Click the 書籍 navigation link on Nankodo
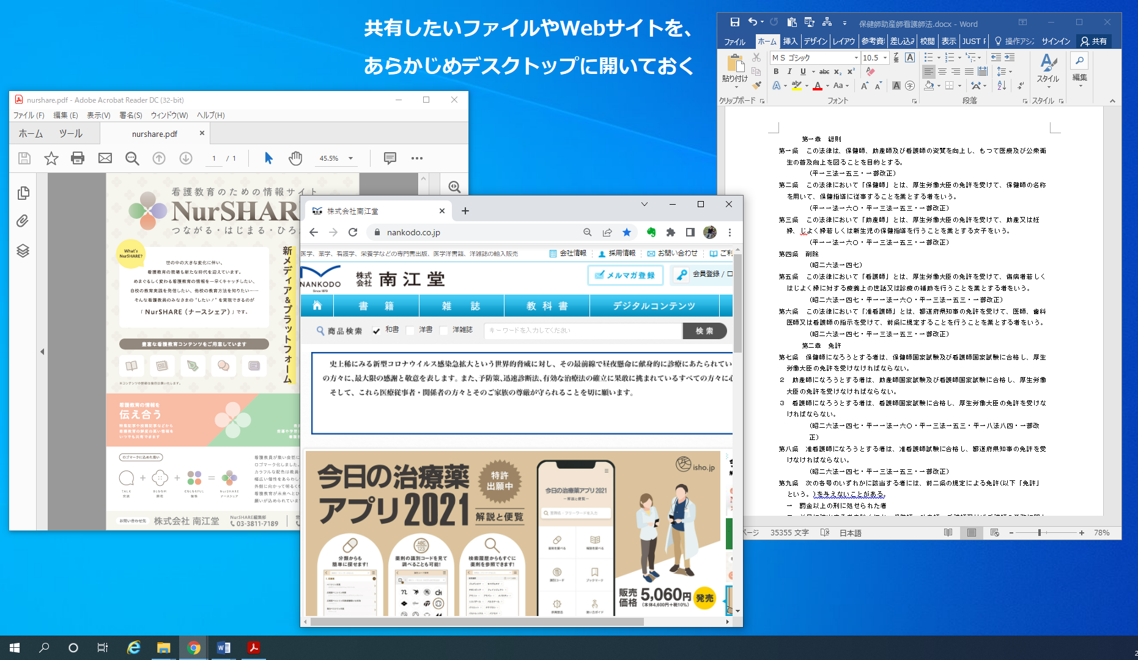The width and height of the screenshot is (1138, 660). pyautogui.click(x=376, y=306)
